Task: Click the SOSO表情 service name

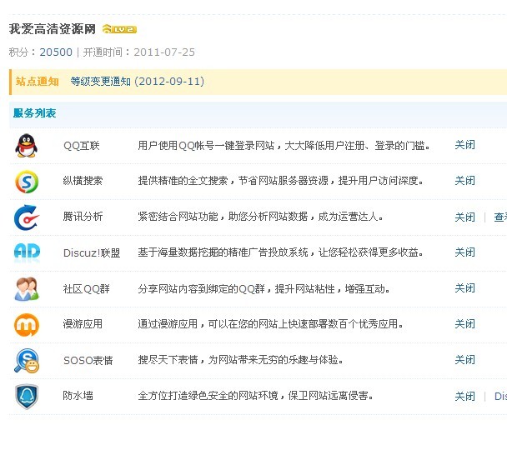Action: [x=88, y=361]
